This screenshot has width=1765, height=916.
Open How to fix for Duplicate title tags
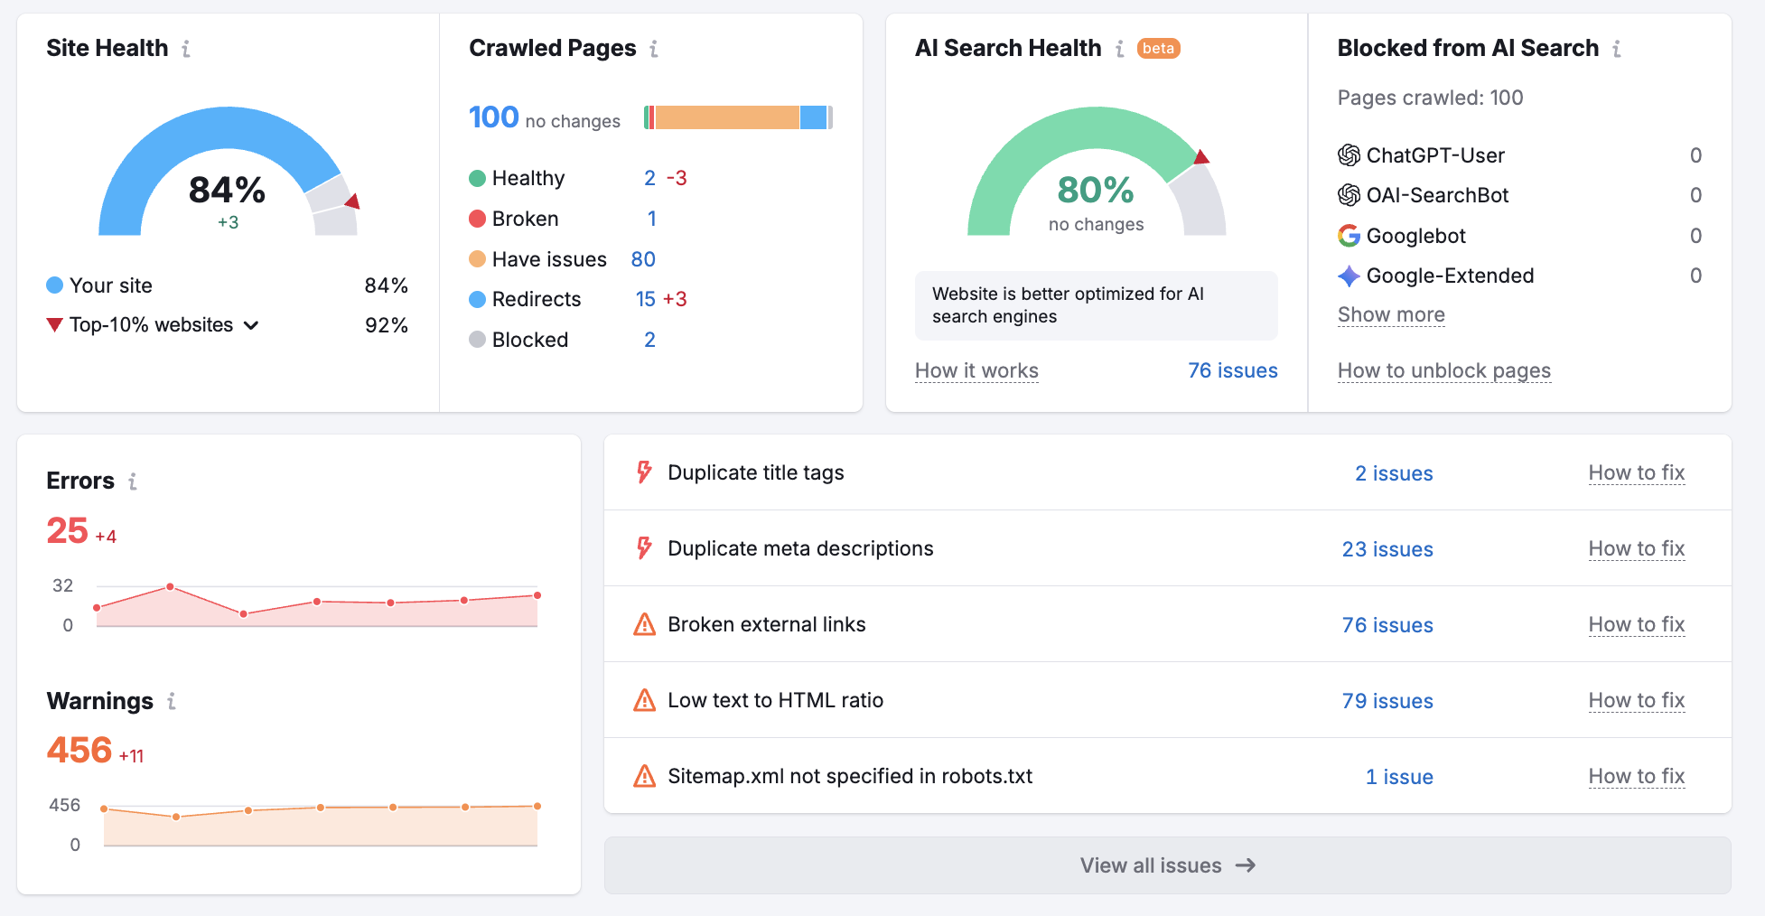(x=1636, y=473)
